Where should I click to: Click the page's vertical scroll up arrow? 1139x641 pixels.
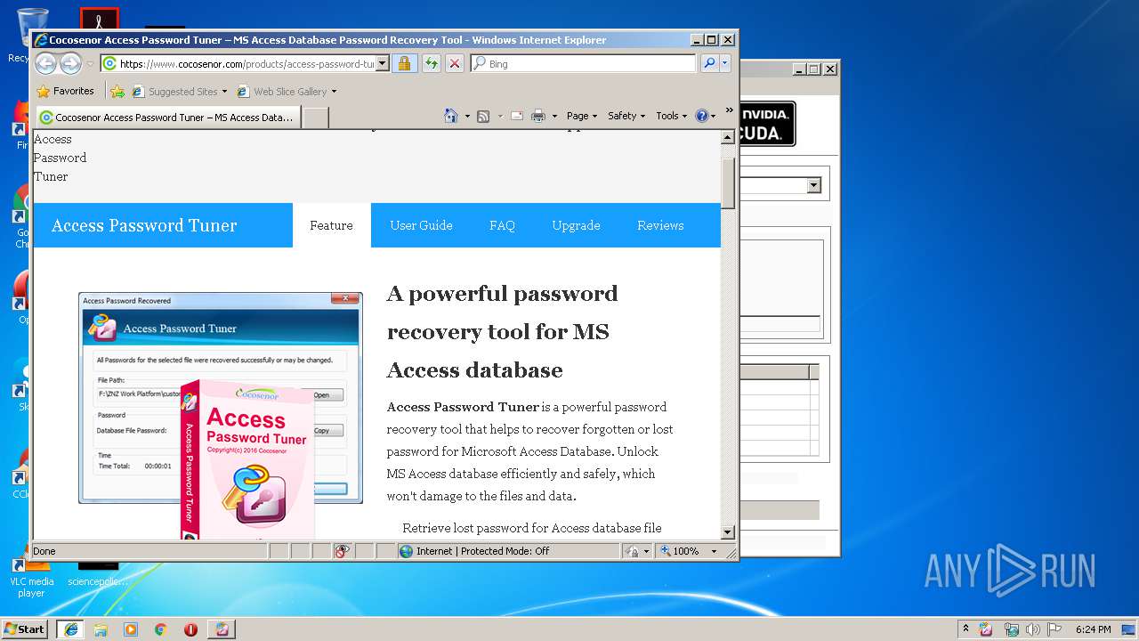pyautogui.click(x=727, y=137)
